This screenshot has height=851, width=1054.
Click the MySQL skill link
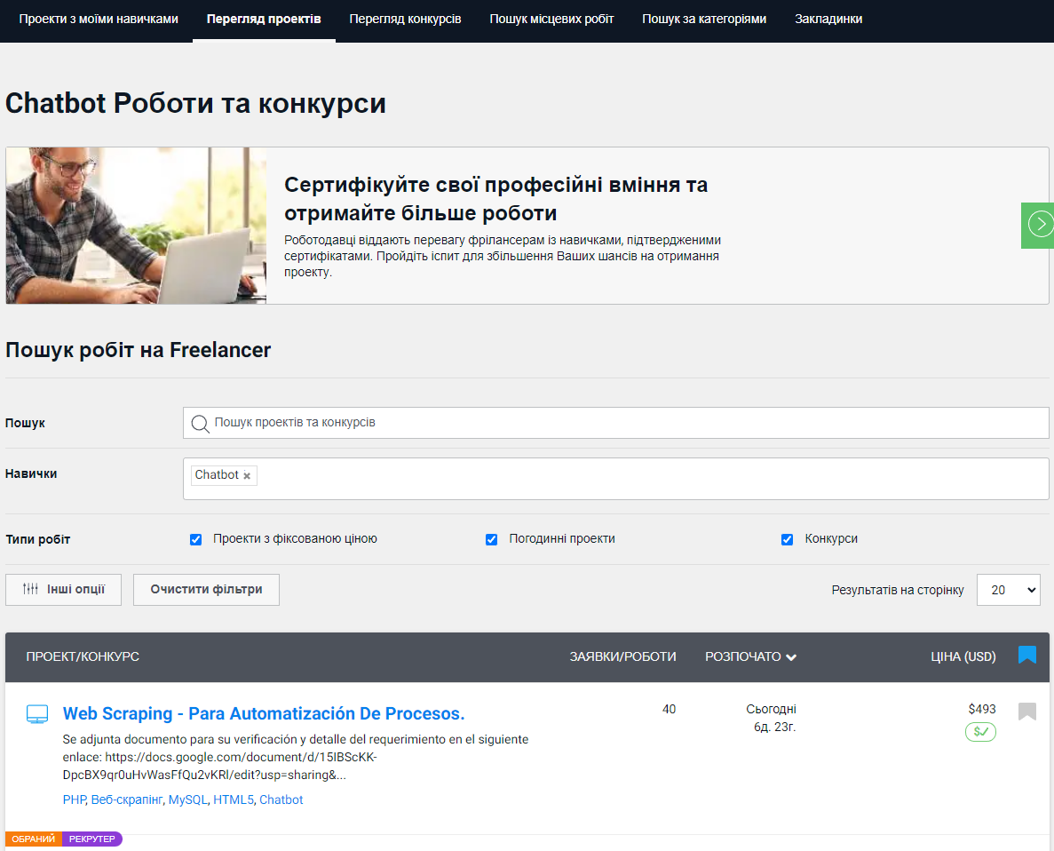(x=187, y=799)
